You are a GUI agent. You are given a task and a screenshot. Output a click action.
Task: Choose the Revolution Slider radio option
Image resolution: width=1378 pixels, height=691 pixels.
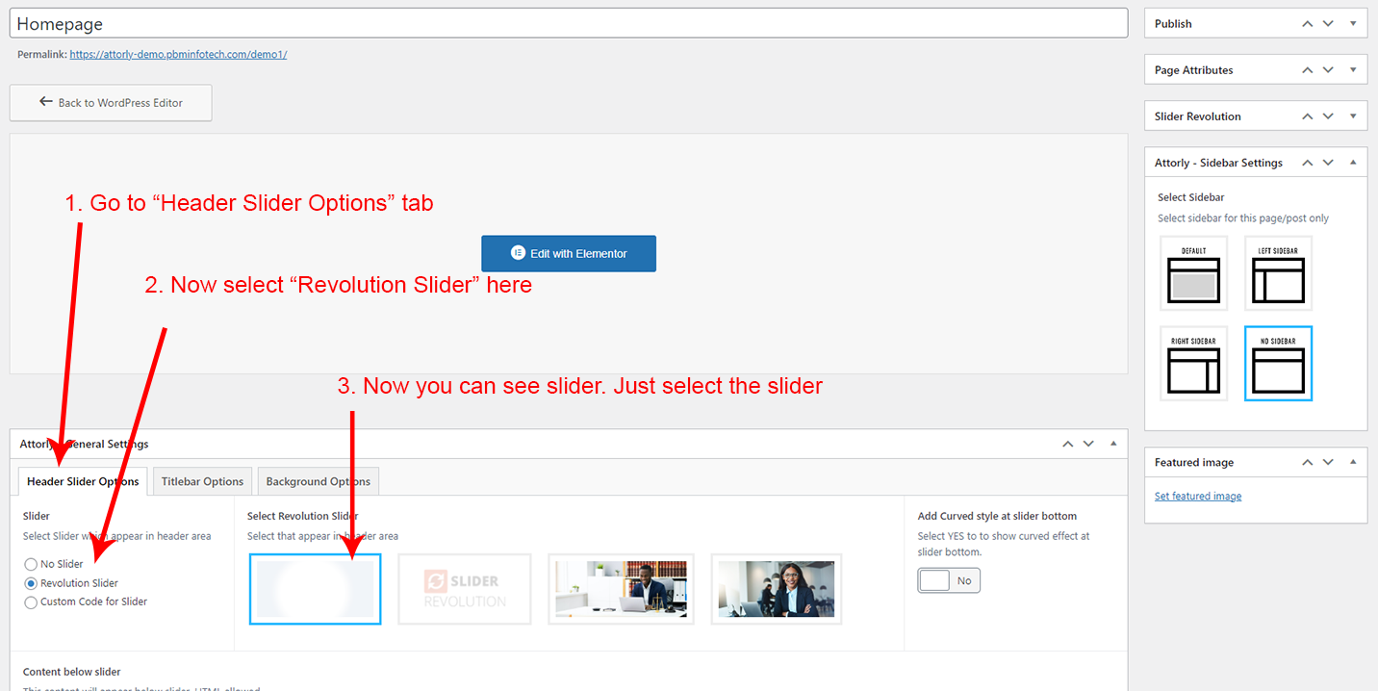point(31,583)
